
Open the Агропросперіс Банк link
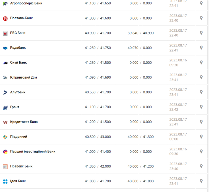[x=26, y=3]
